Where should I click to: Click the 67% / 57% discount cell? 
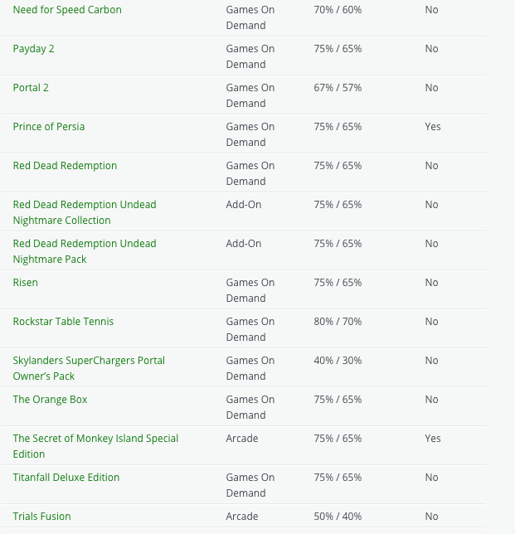[338, 88]
